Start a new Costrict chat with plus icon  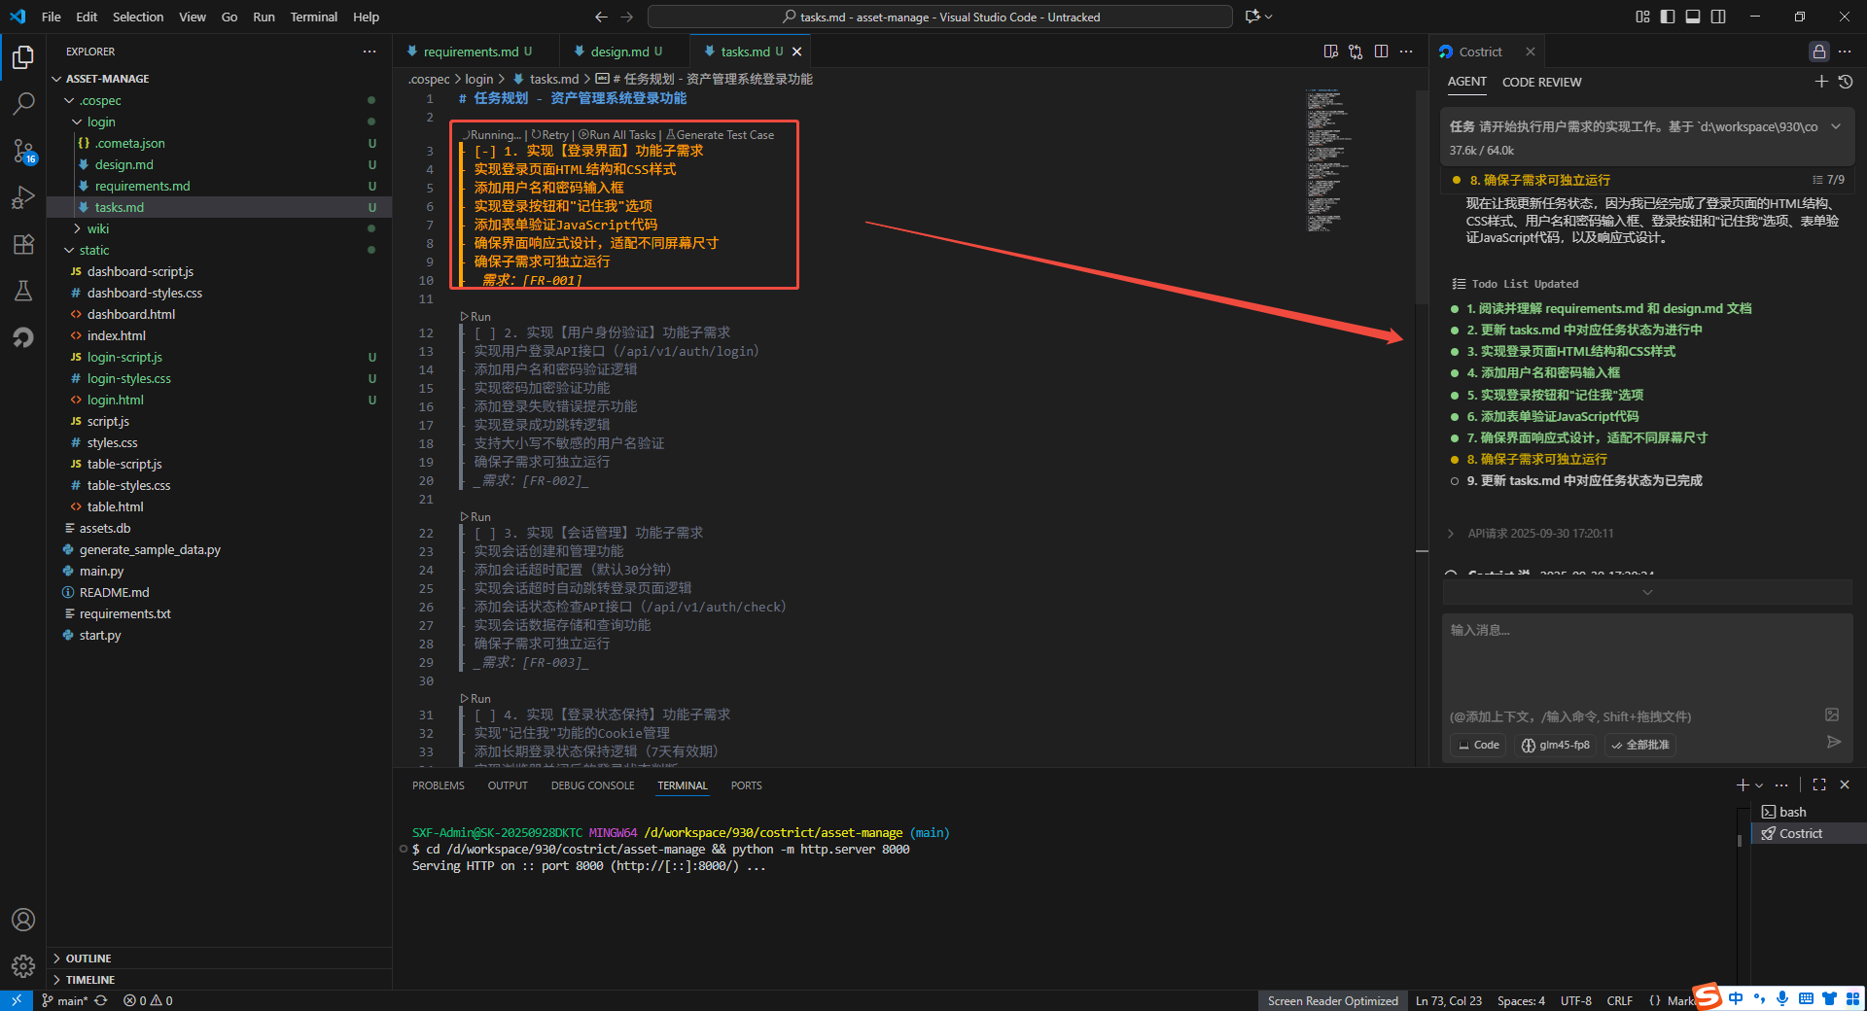pos(1821,82)
